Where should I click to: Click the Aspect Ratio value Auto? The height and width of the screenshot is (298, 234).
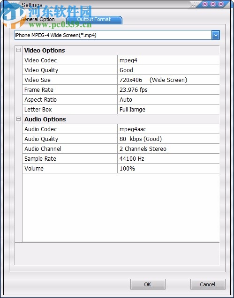pyautogui.click(x=168, y=100)
